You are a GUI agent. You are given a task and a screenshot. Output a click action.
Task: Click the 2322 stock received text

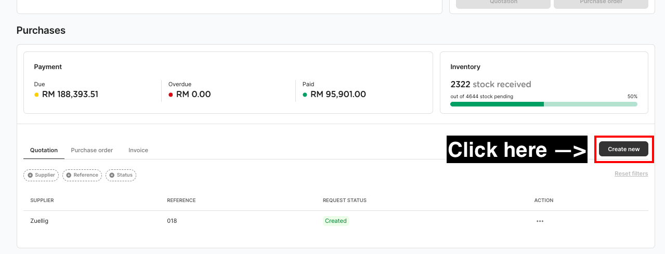[491, 84]
